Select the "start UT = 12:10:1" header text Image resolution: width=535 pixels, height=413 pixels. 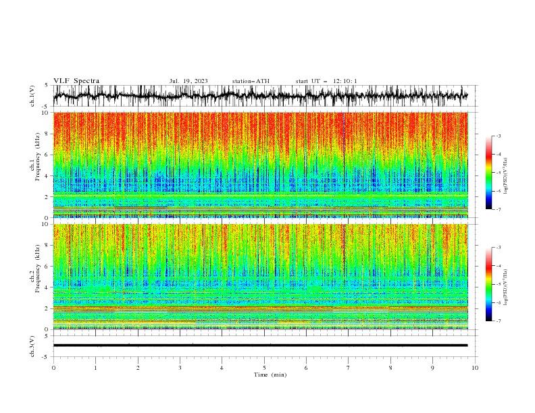tap(326, 81)
